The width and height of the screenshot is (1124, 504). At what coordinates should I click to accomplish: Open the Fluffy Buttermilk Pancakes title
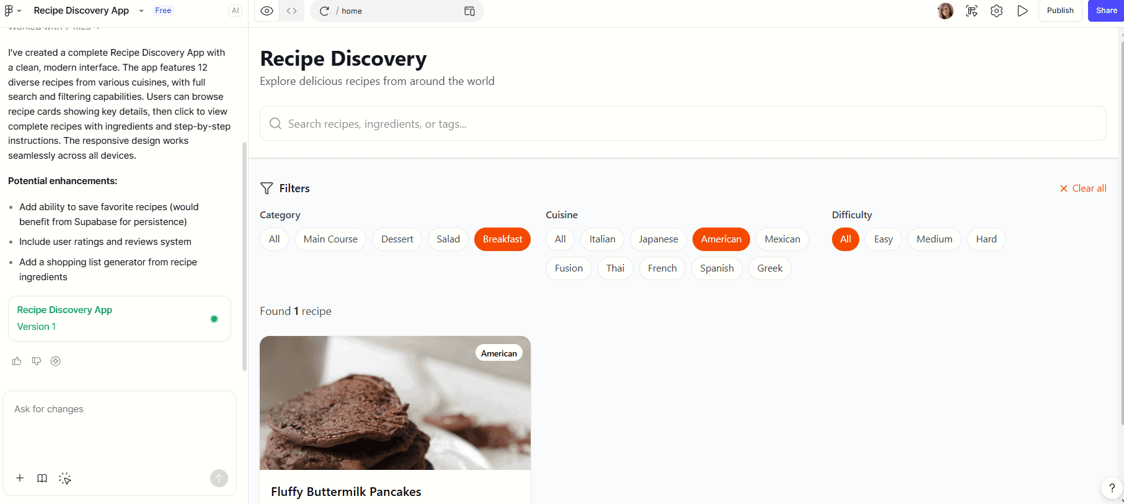(x=346, y=492)
